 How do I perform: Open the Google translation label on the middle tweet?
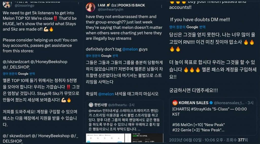click(x=102, y=56)
